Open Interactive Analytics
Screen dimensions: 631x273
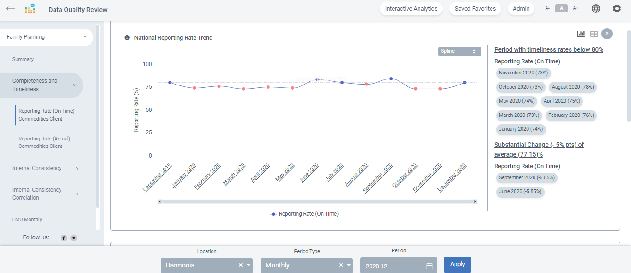(411, 9)
